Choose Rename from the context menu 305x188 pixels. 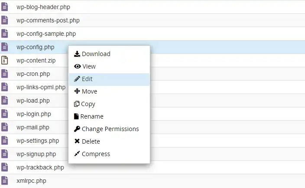pyautogui.click(x=92, y=116)
